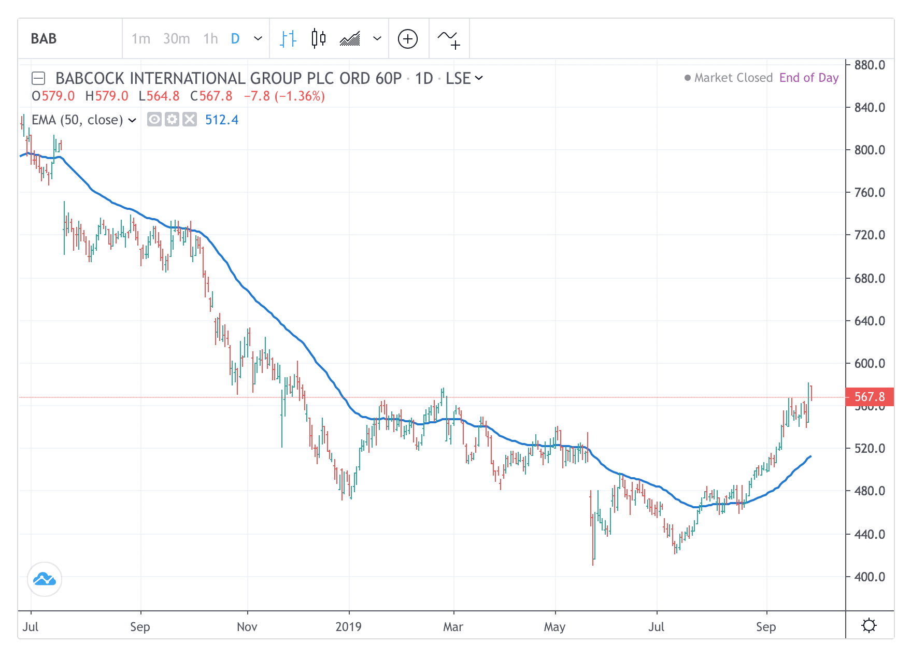Click the EMA value 512.4
This screenshot has height=658, width=911.
pos(222,120)
